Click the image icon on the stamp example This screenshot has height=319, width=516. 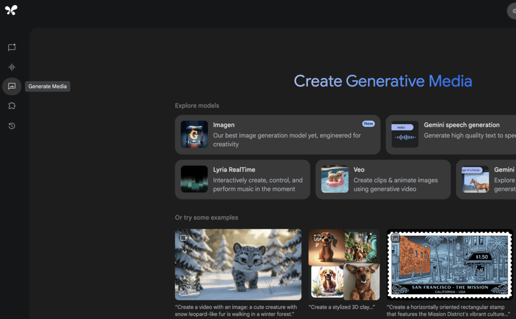click(x=395, y=237)
